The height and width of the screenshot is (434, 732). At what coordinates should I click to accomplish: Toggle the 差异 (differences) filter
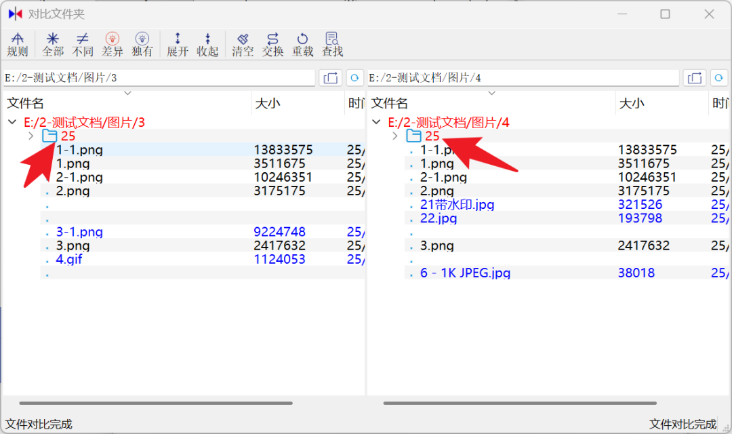click(113, 45)
